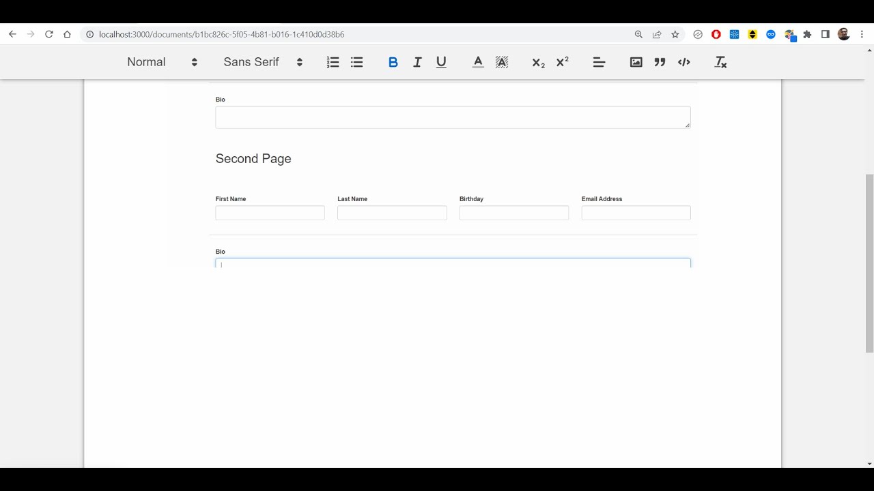
Task: Insert a blockquote
Action: (x=660, y=62)
